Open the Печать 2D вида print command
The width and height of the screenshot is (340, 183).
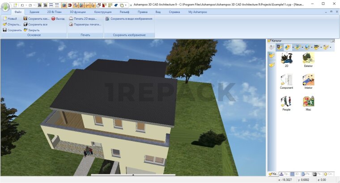pos(82,19)
